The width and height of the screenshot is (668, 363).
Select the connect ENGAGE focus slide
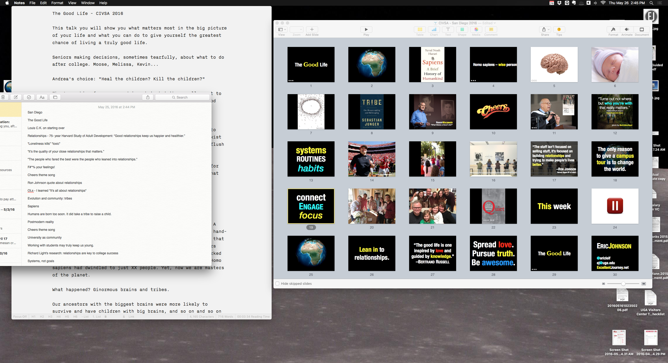311,206
